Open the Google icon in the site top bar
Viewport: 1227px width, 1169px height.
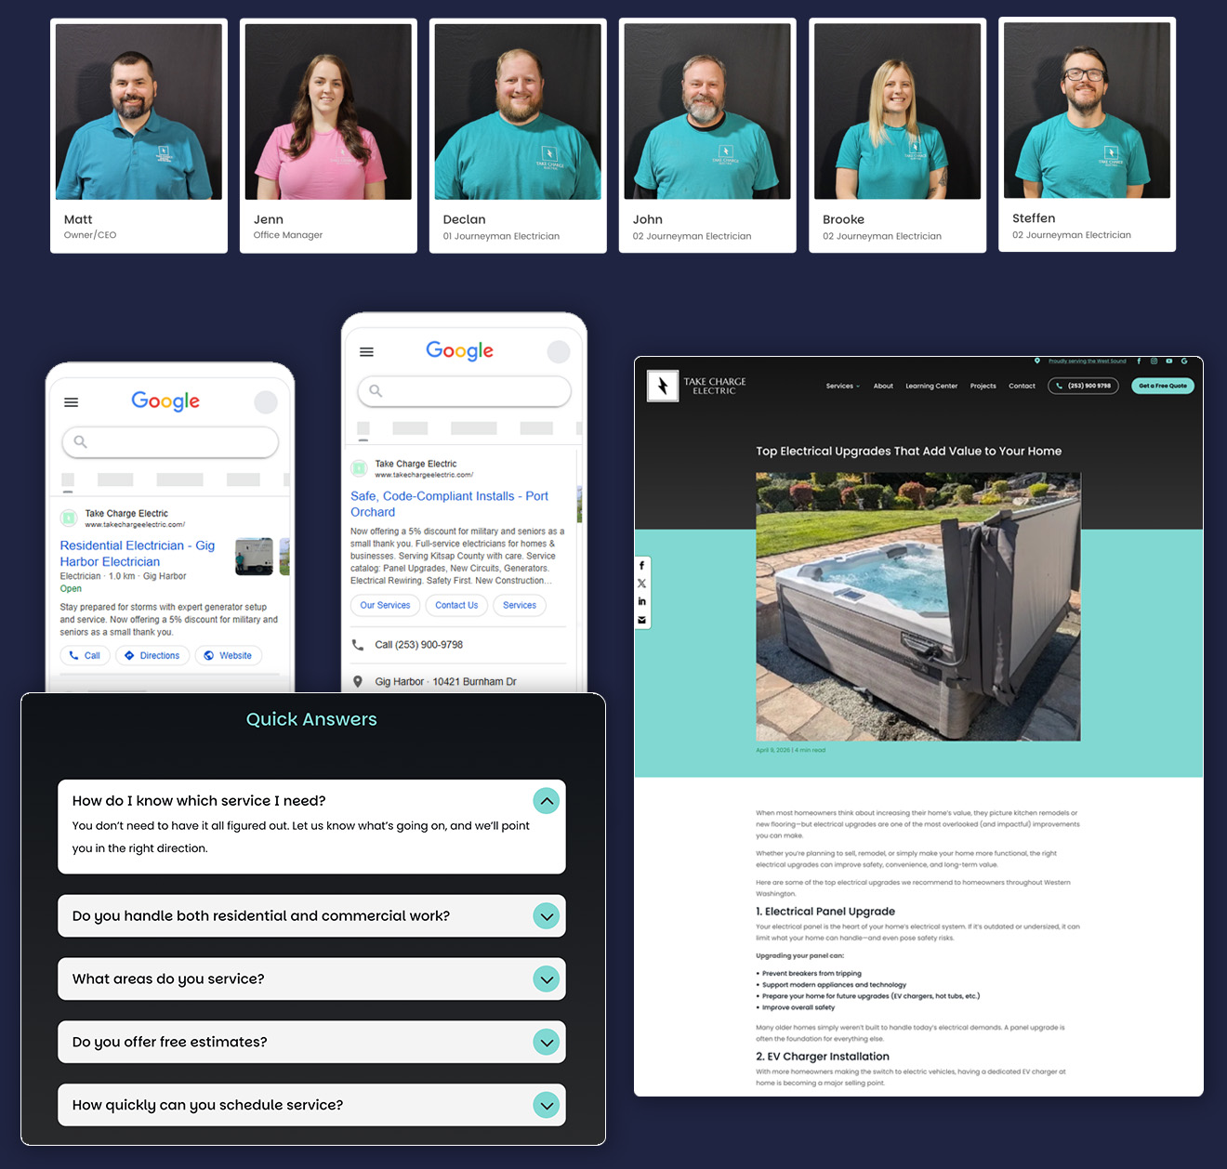pos(1184,361)
